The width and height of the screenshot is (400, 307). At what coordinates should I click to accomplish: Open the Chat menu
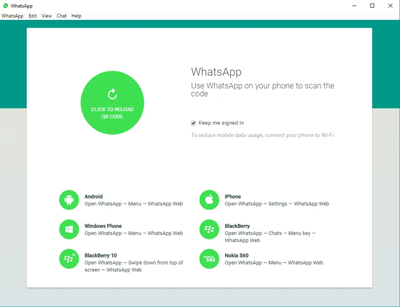[62, 16]
